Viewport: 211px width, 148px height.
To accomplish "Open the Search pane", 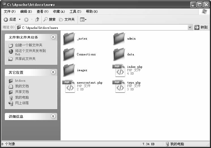I will [x=50, y=19].
